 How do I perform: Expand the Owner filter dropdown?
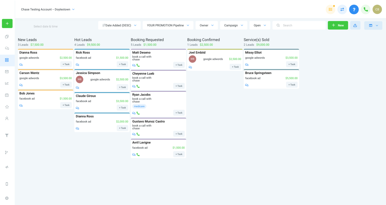click(207, 25)
